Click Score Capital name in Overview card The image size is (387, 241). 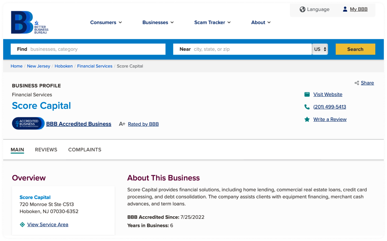(35, 197)
